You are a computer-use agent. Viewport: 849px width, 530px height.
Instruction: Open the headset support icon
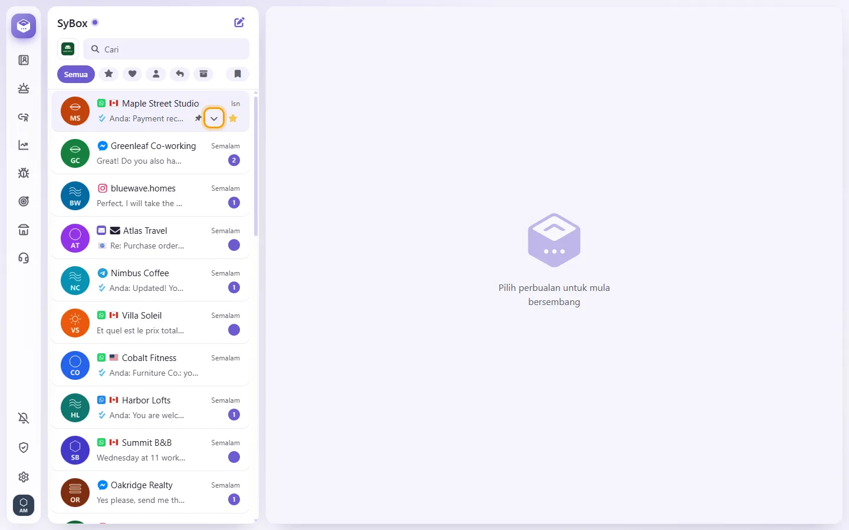24,258
